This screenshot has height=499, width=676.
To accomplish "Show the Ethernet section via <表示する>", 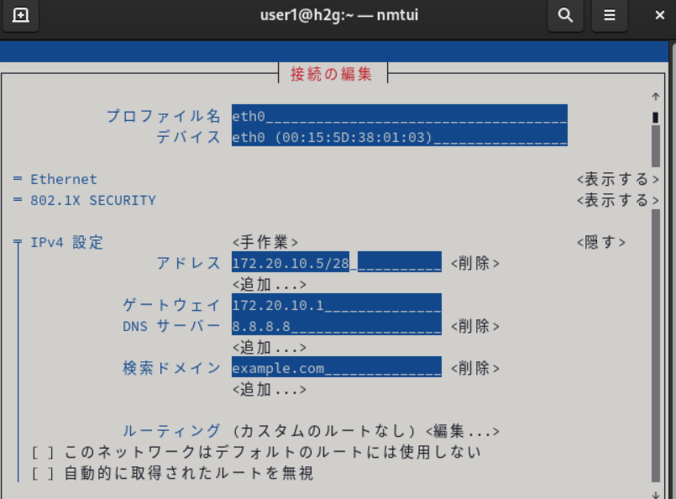I will (618, 179).
